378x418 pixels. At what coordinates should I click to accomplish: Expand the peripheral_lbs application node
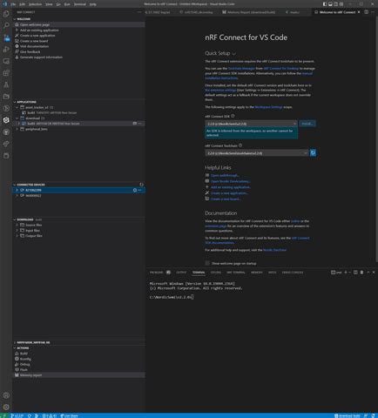click(17, 129)
